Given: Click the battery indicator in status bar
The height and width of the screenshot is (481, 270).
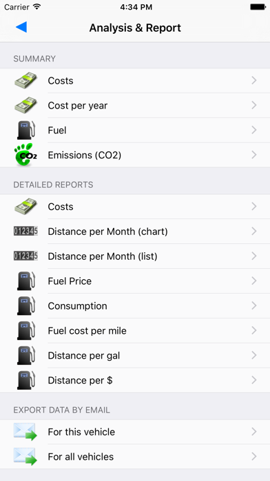Looking at the screenshot, I should point(258,7).
